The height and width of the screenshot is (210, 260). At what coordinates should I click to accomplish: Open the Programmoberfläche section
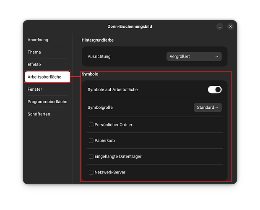coord(47,102)
